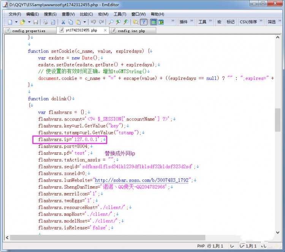Click the vertical scrollbar thumb
This screenshot has width=285, height=252.
point(278,120)
